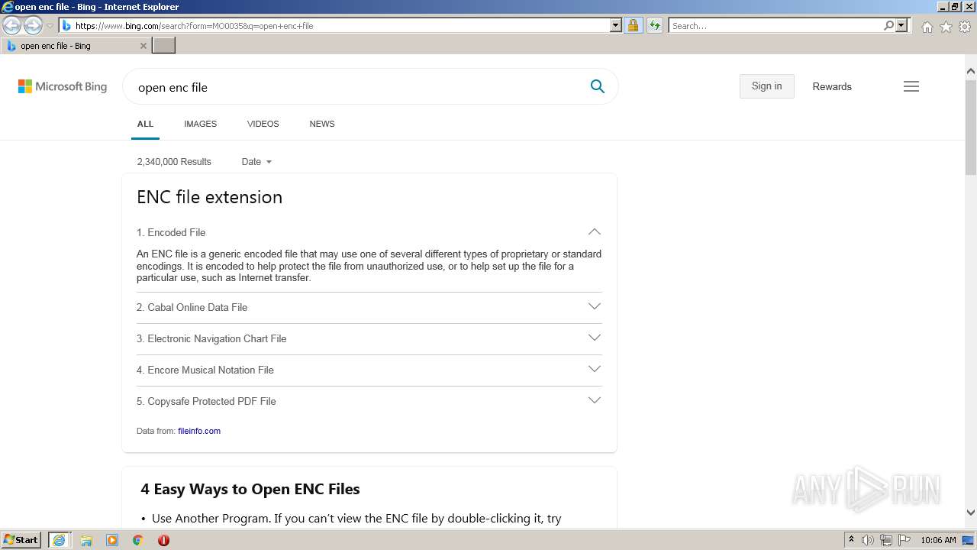
Task: Click the Action Center flag tray icon
Action: point(904,540)
